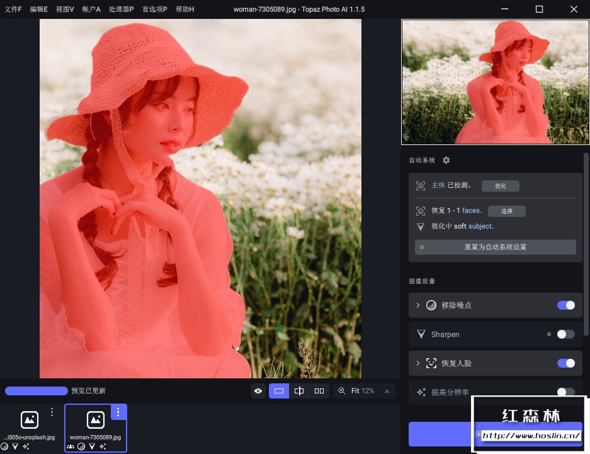Click the noise icon under woman-7305089.jpg
Viewport: 590px width, 454px height.
[x=81, y=446]
